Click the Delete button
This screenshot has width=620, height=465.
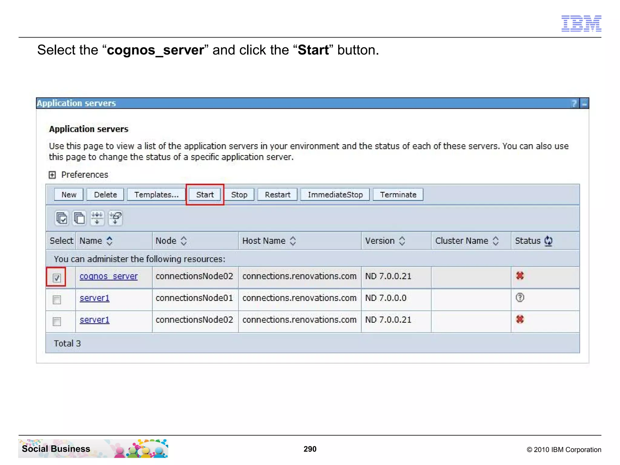105,195
